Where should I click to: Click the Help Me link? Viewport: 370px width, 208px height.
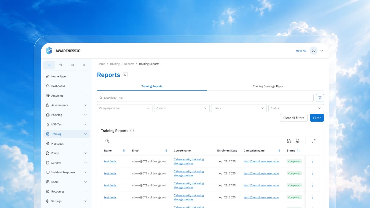point(301,51)
